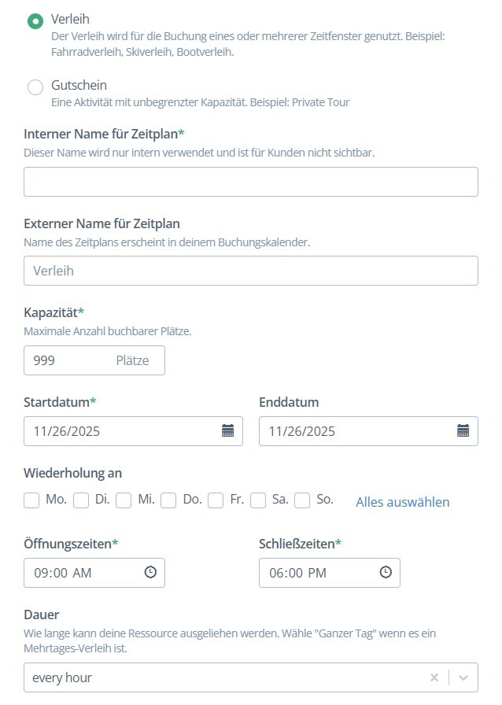Check the Mo. weekday checkbox
Screen dimensions: 502x705
pos(31,500)
